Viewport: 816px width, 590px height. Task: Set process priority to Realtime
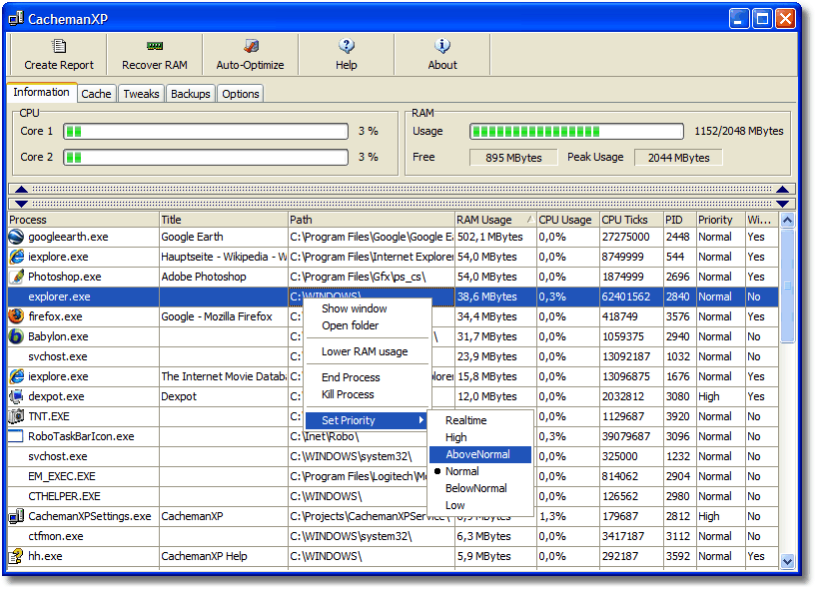465,420
